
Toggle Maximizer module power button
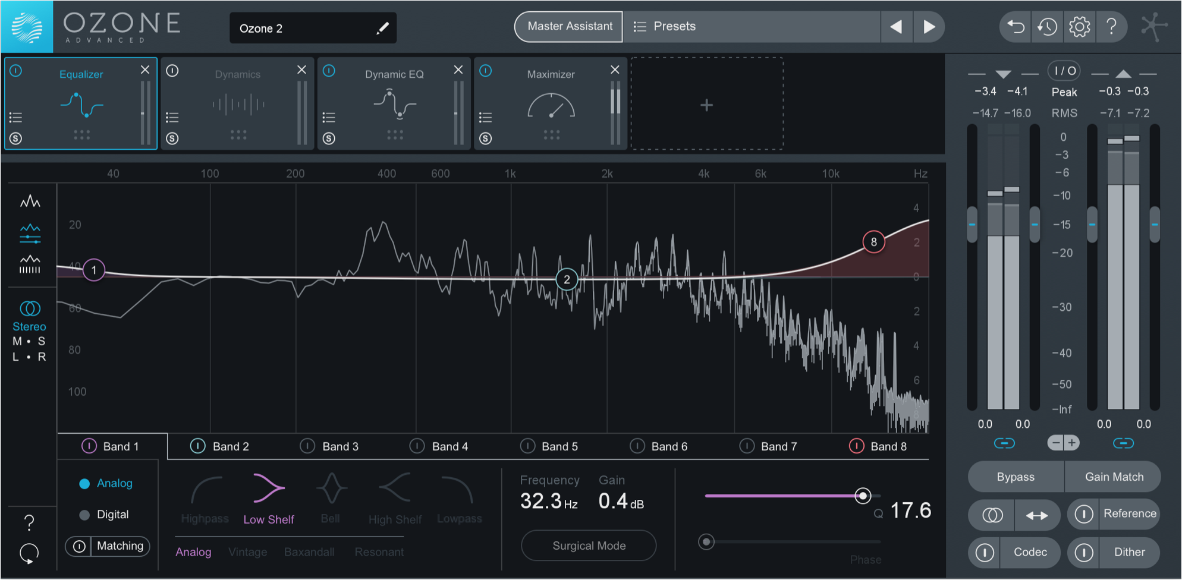(486, 71)
